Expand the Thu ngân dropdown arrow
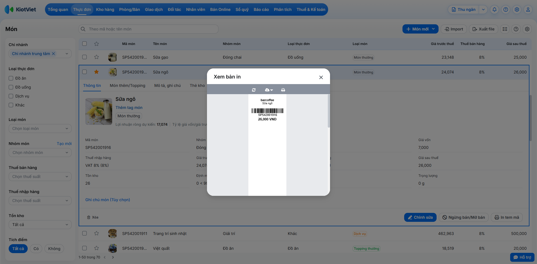537x264 pixels. [x=483, y=9]
